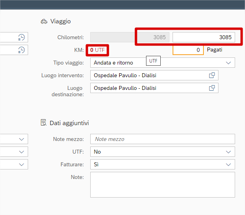Screen dimensions: 245x215
Task: Click the clock icon level with Chilometri
Action: point(21,37)
